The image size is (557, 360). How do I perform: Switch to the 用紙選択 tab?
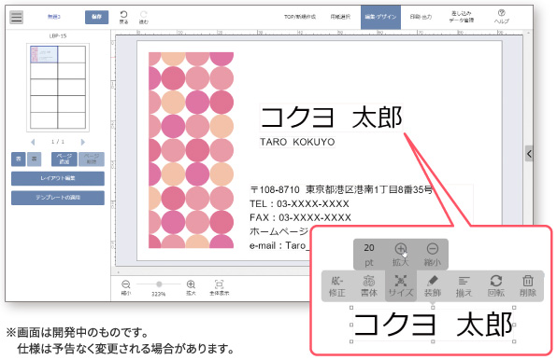pyautogui.click(x=340, y=17)
